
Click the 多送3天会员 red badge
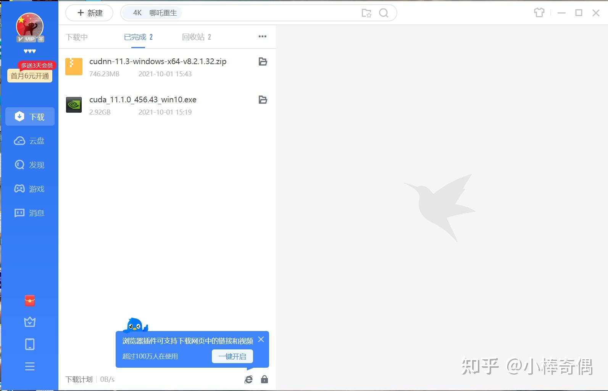coord(37,65)
